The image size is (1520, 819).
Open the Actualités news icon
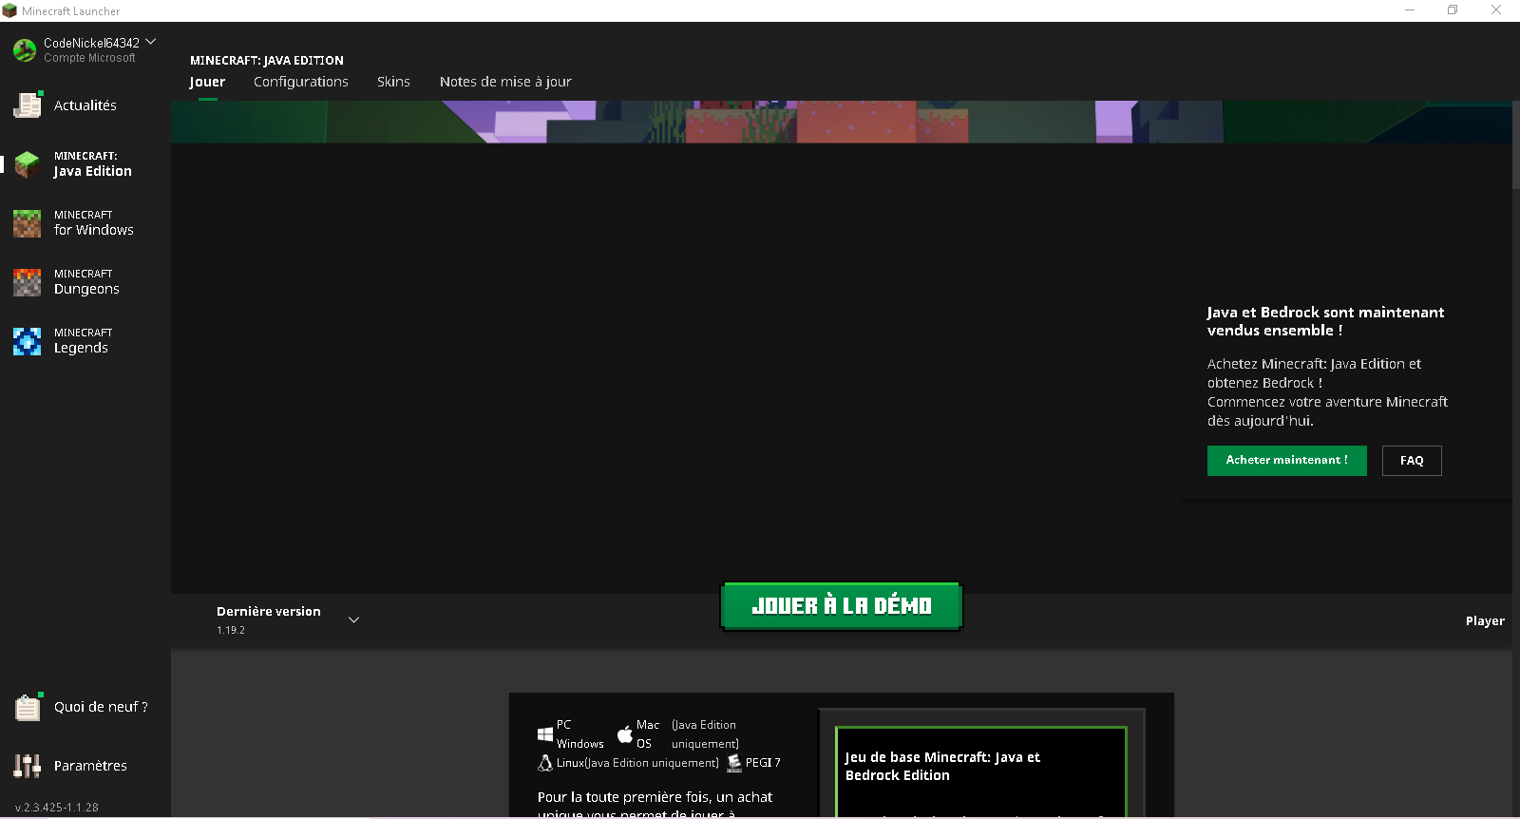pyautogui.click(x=28, y=105)
